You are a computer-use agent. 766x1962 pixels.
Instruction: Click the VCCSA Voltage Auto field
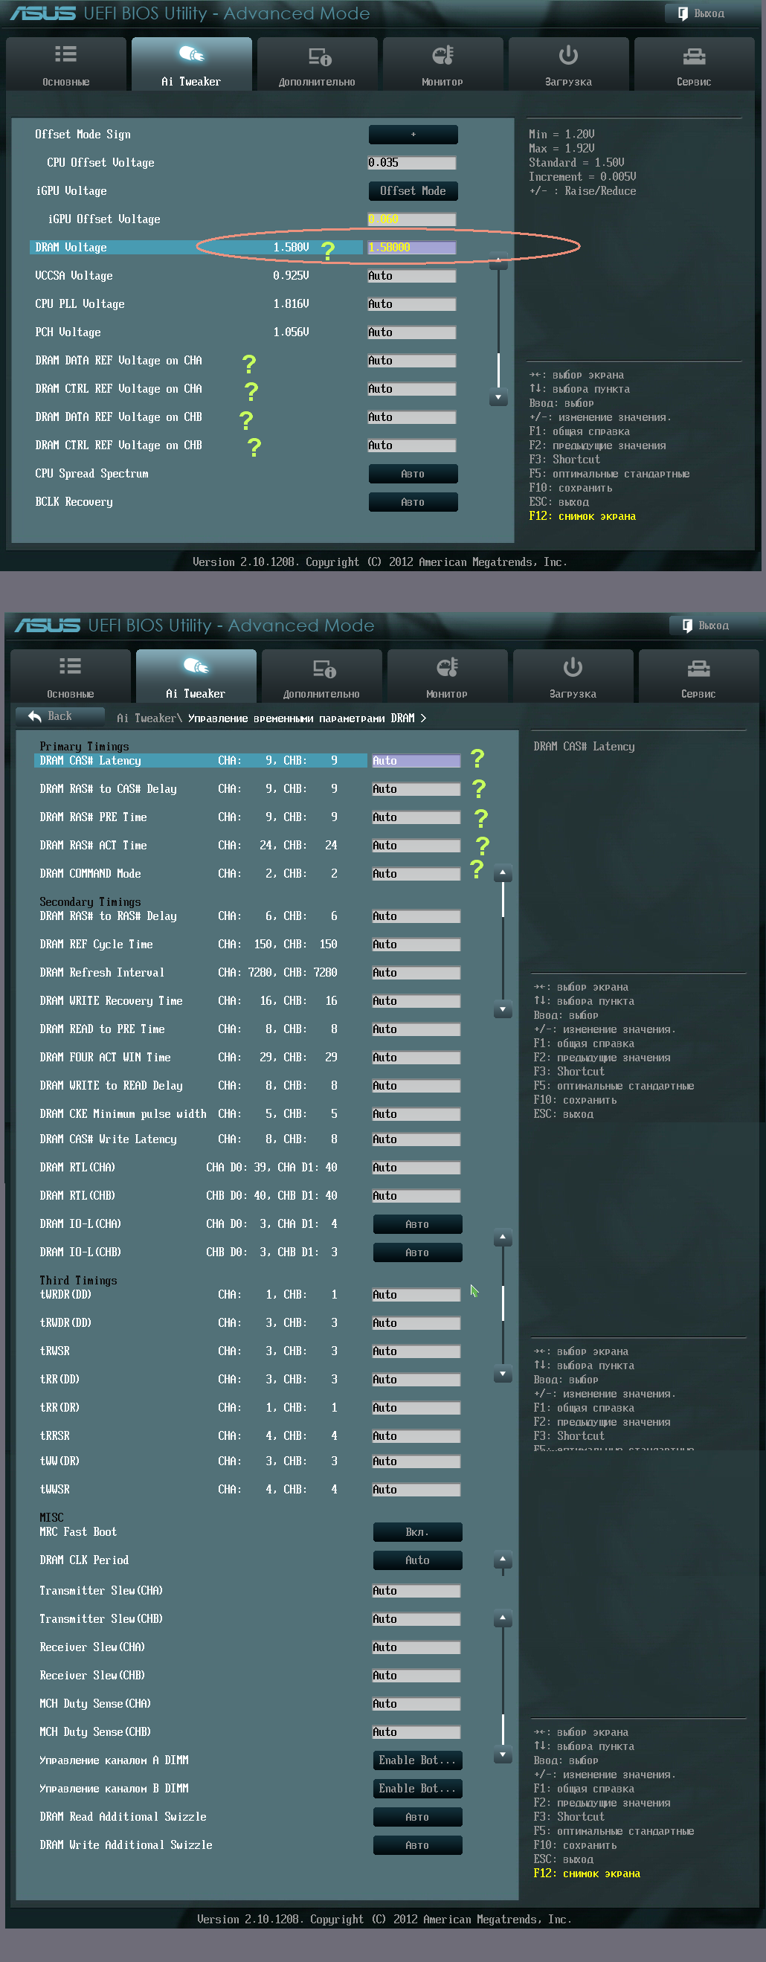(x=412, y=276)
